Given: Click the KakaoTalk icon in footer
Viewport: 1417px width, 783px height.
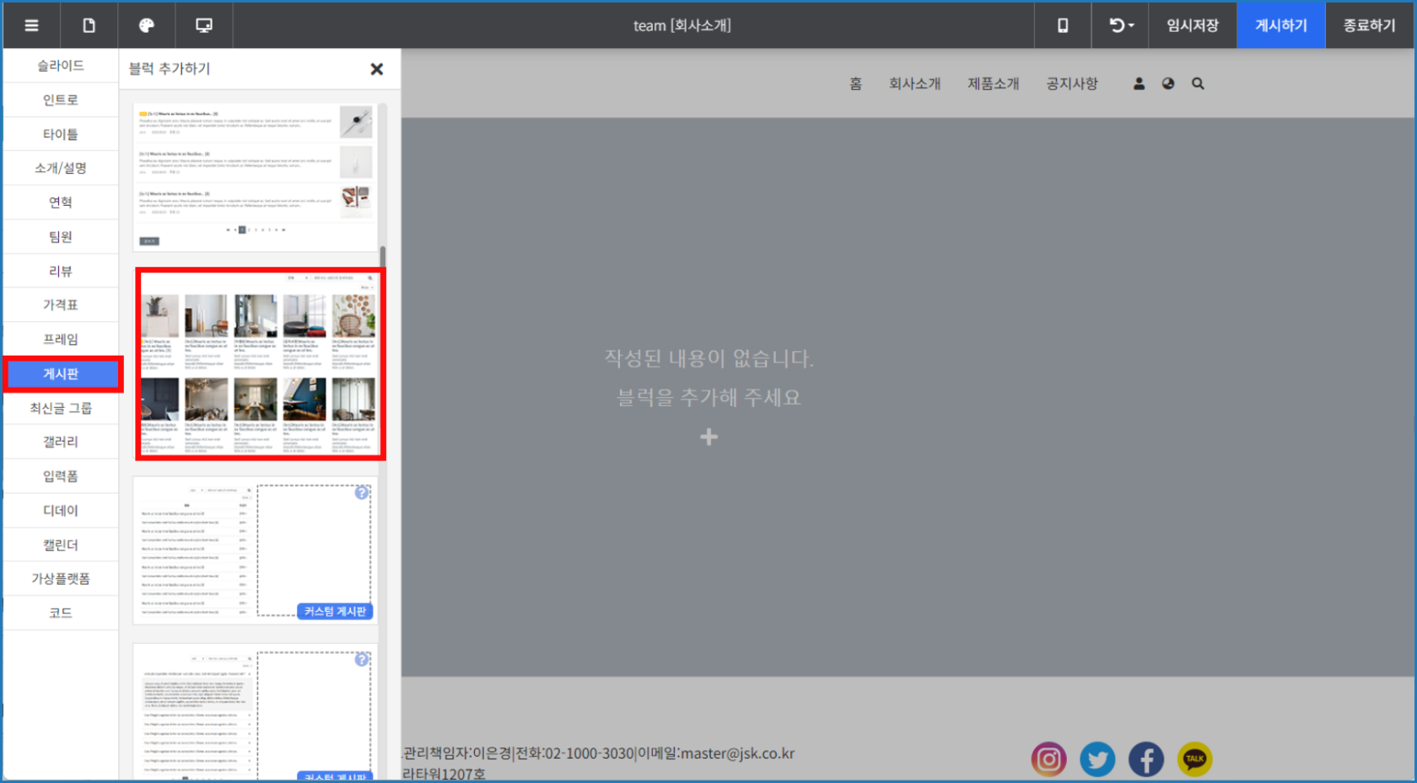Looking at the screenshot, I should (x=1194, y=759).
